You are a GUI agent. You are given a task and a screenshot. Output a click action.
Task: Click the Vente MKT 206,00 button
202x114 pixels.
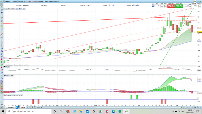[x=171, y=6]
